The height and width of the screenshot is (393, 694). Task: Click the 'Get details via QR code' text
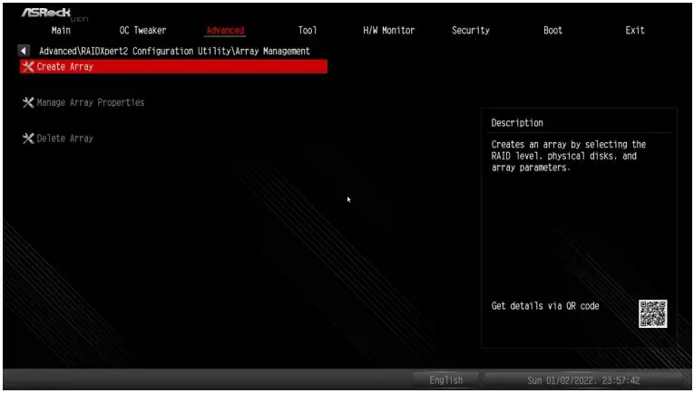click(545, 305)
